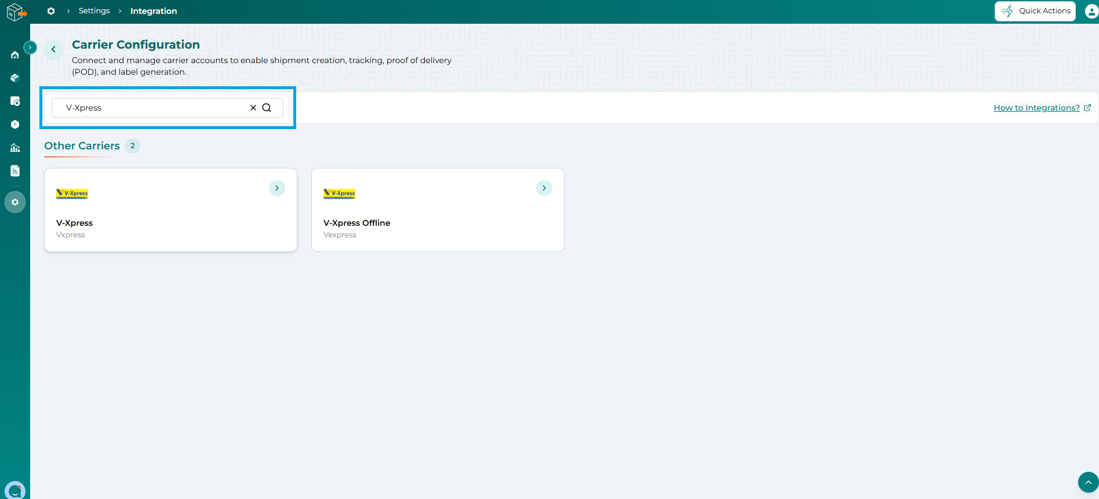Open the hexagon alert sidebar icon
The width and height of the screenshot is (1099, 499).
15,124
